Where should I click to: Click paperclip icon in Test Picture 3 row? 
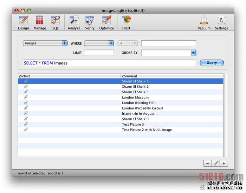click(x=26, y=124)
